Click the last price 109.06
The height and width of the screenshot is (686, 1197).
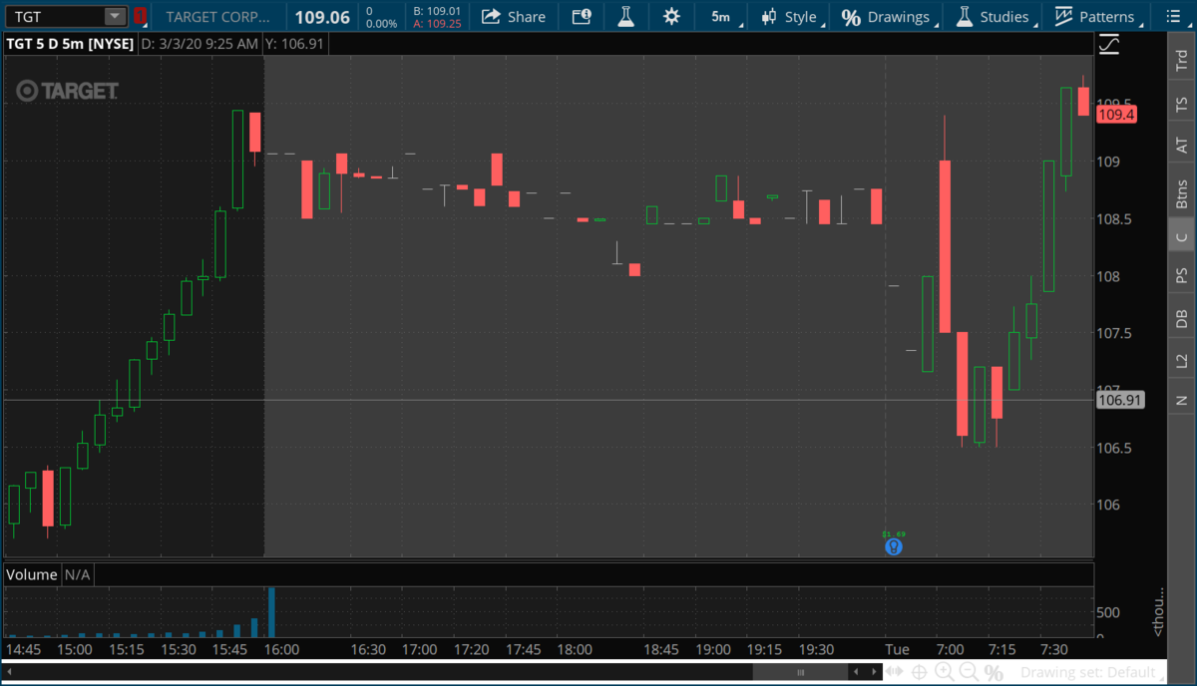click(x=321, y=17)
